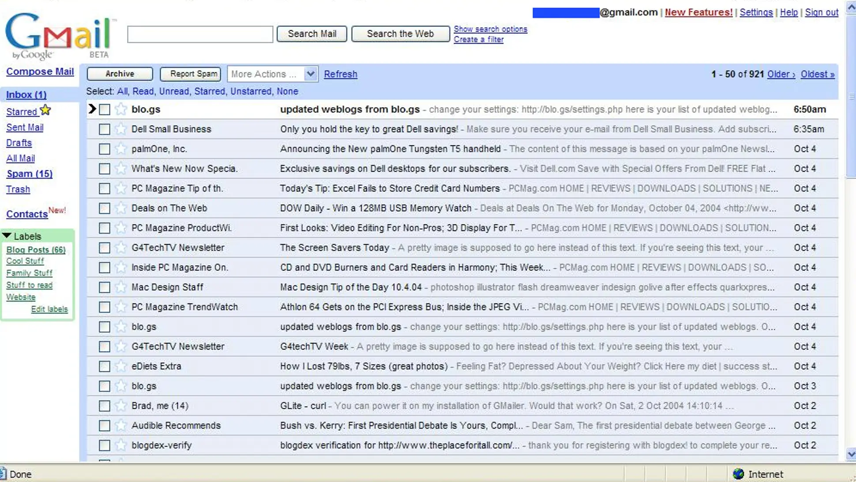Click yellow star beside Starred folder
Screen dimensions: 856x482
click(x=45, y=110)
